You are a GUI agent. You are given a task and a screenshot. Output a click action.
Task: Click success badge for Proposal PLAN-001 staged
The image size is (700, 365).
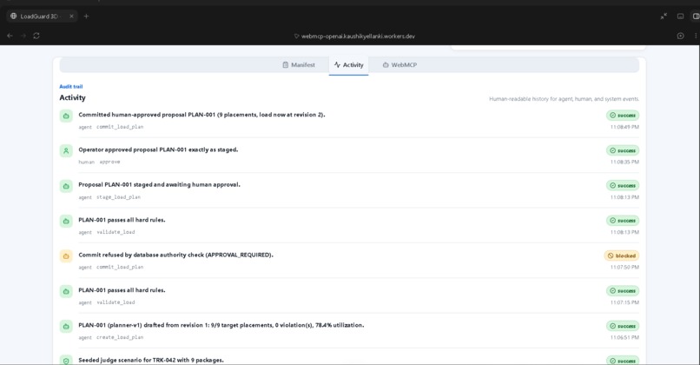pyautogui.click(x=623, y=185)
